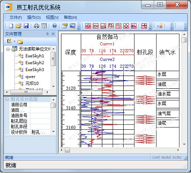Viewport: 191px width, 173px height.
Task: Save using the floppy disk icon
Action: [26, 26]
